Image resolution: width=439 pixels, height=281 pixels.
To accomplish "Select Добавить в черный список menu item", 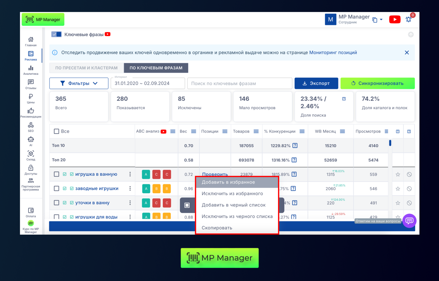I will [233, 205].
